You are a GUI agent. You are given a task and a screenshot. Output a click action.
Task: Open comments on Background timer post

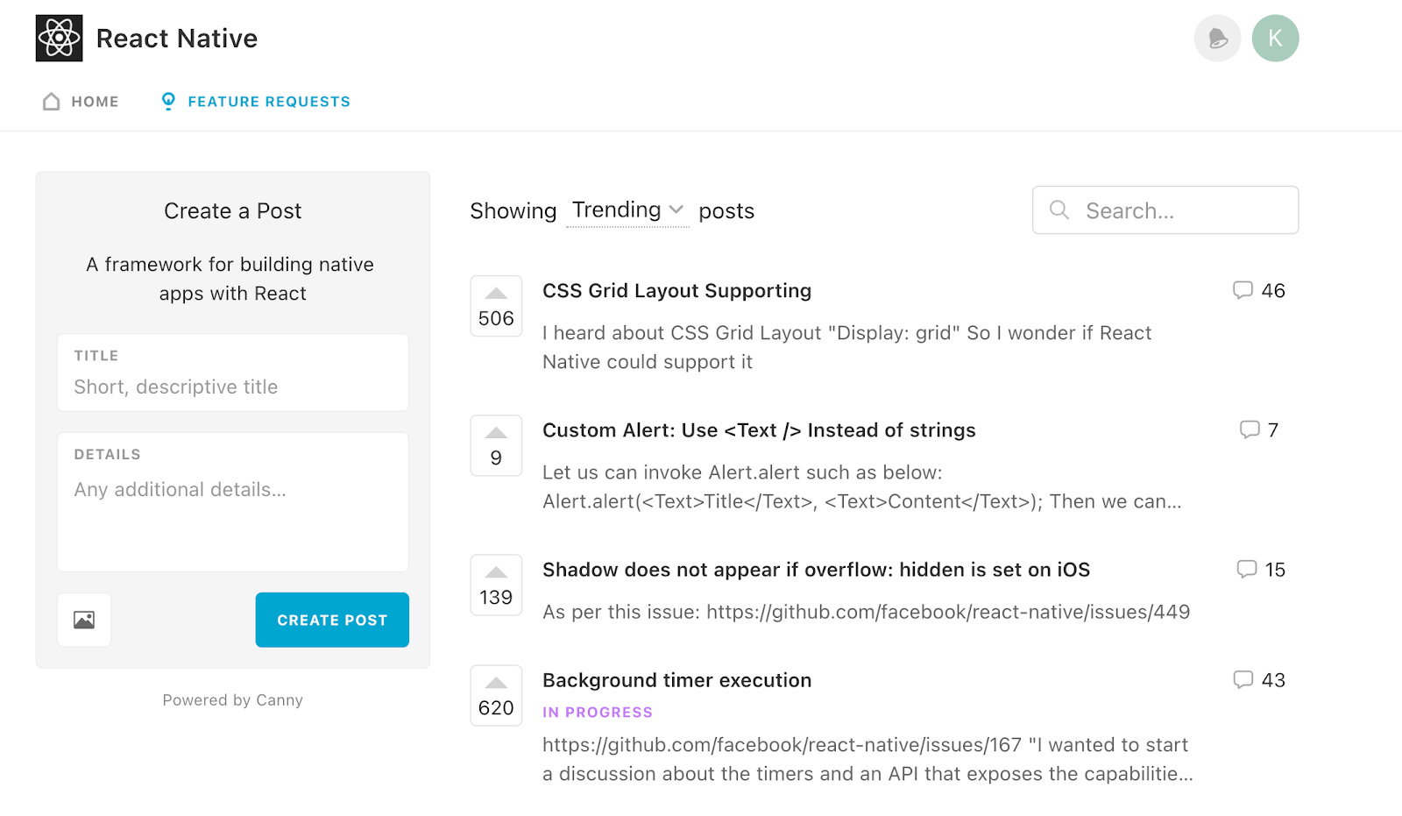(1259, 680)
